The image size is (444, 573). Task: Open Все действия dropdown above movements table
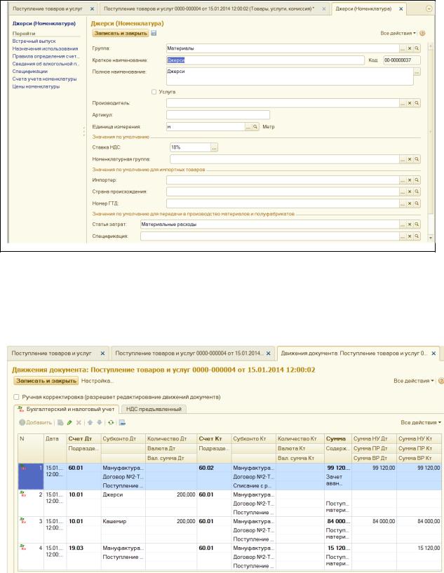421,422
